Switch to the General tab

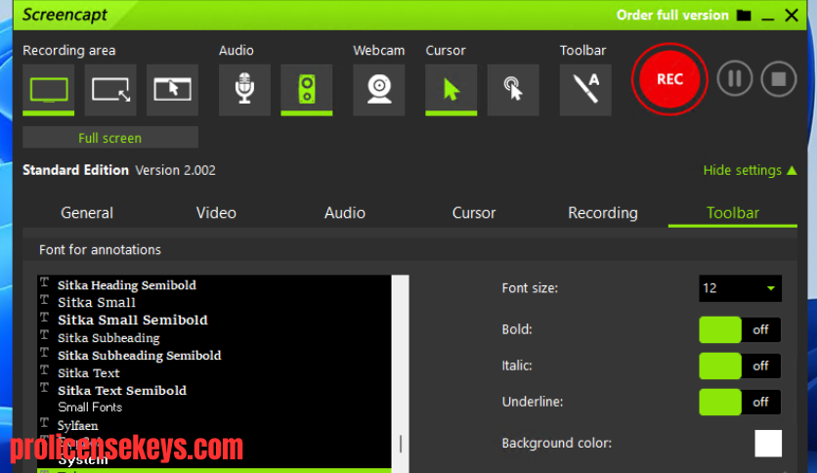(87, 213)
